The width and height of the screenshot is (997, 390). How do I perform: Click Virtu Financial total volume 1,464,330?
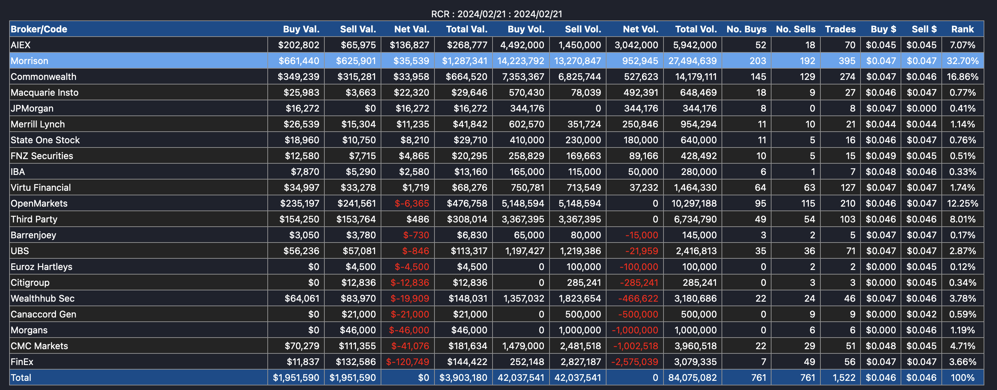pos(695,188)
